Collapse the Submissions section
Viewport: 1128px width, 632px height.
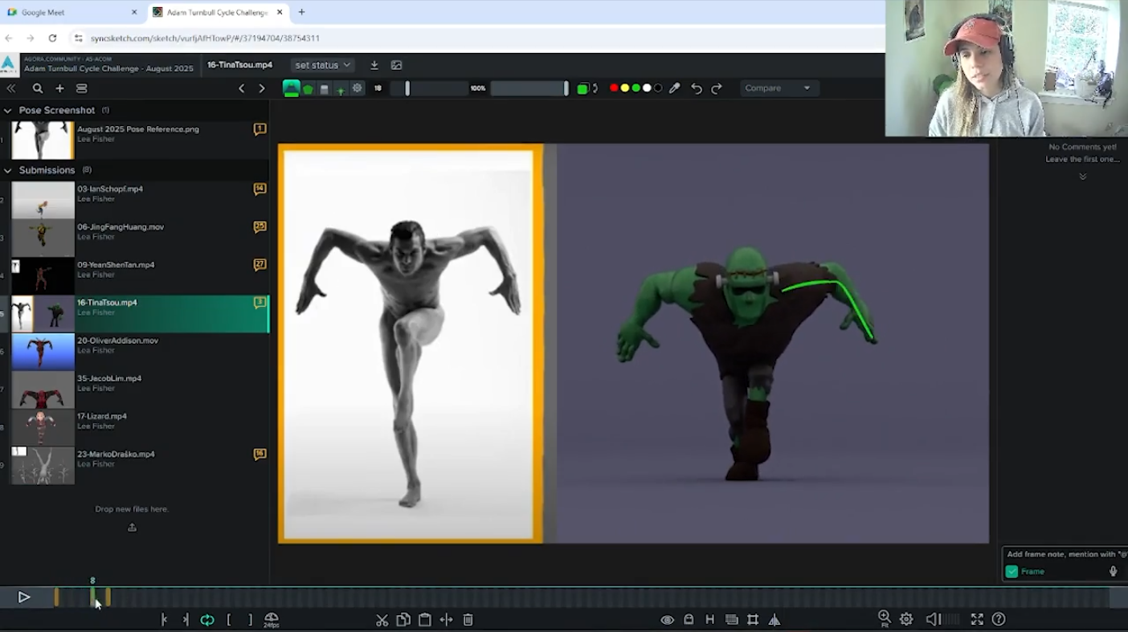pyautogui.click(x=7, y=170)
